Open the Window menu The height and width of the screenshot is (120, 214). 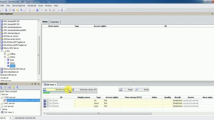[48, 6]
